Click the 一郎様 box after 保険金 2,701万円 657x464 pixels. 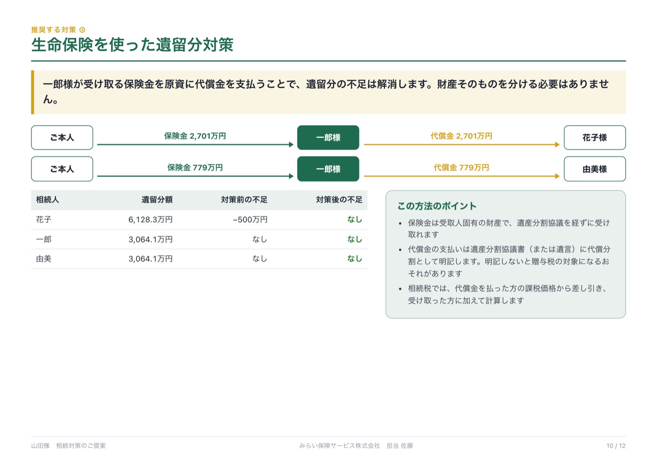pos(328,137)
